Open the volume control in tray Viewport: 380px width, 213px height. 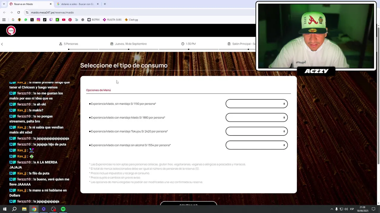(346, 209)
